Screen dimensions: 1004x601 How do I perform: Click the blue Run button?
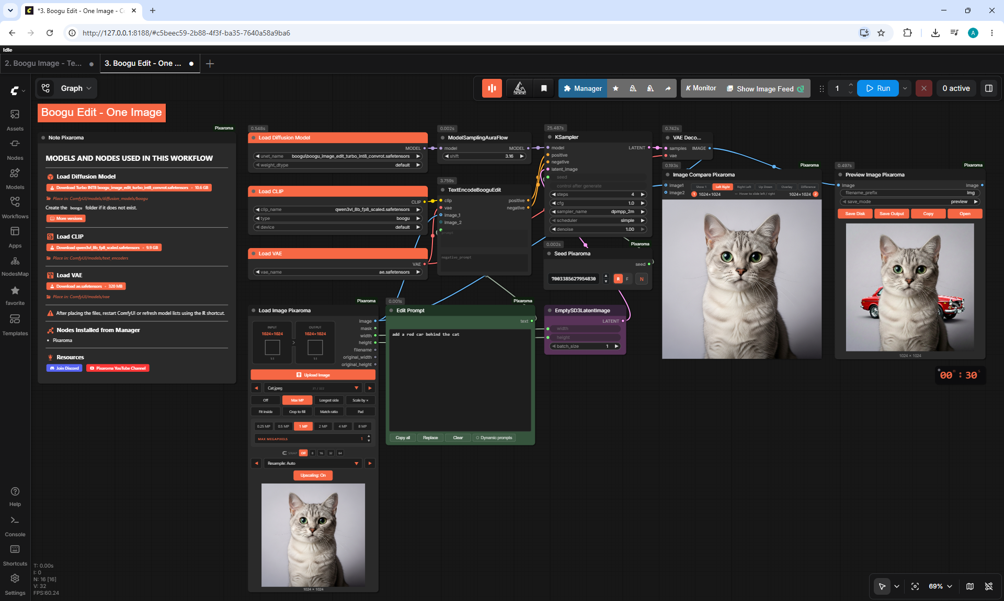(x=878, y=88)
